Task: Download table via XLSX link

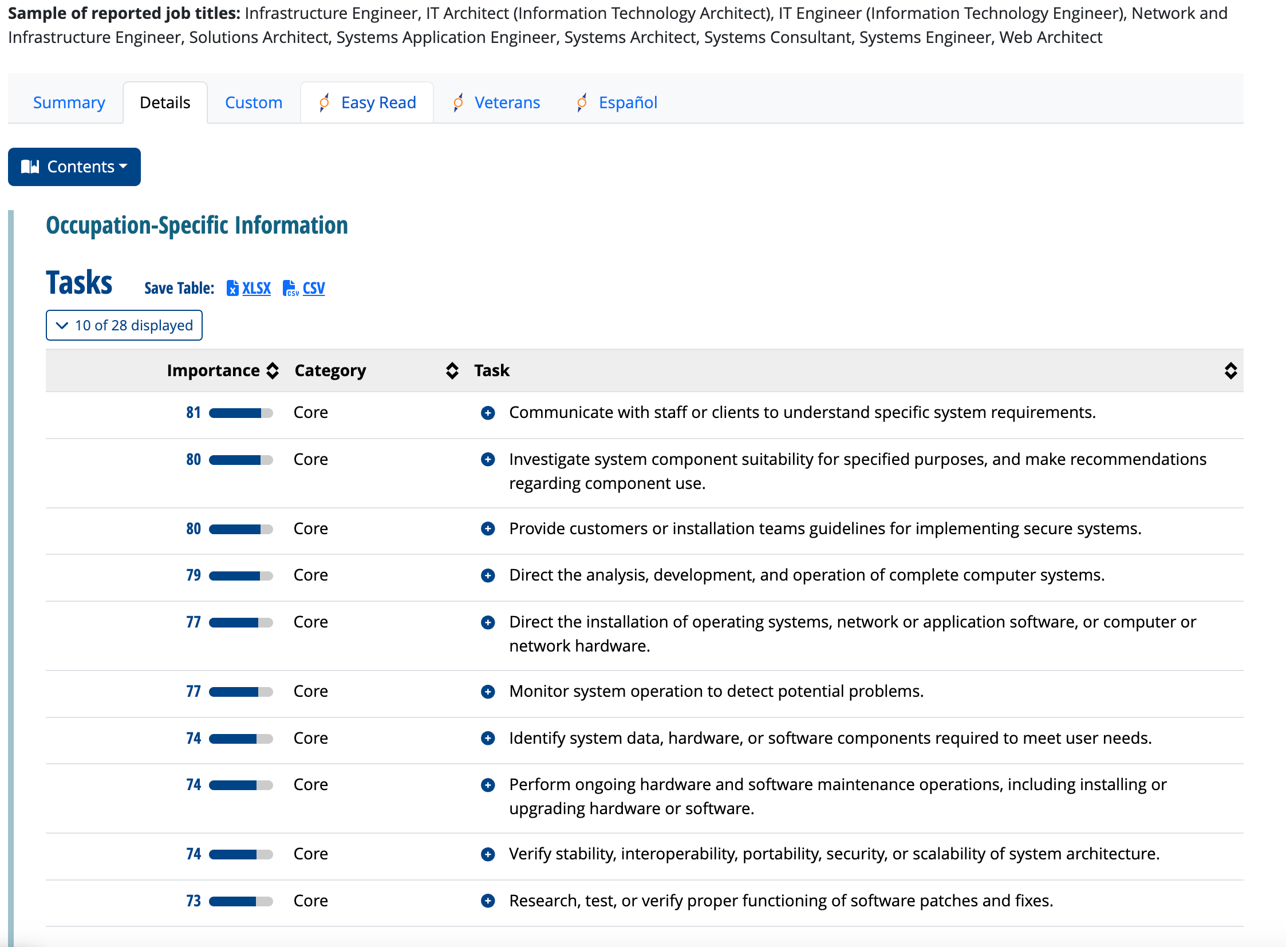Action: pos(257,288)
